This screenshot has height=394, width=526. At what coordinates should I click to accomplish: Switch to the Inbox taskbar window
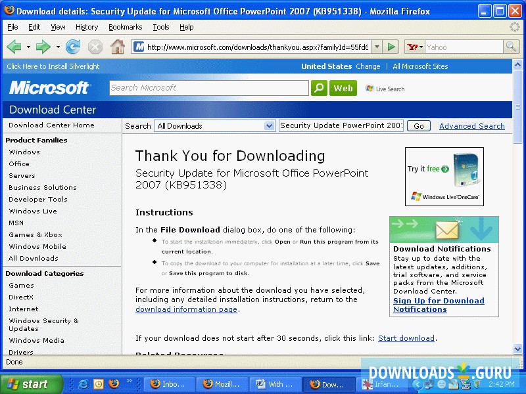click(168, 384)
